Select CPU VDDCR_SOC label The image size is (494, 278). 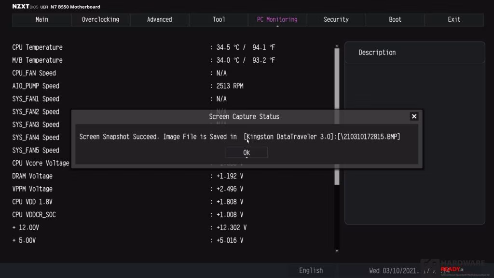pos(34,215)
